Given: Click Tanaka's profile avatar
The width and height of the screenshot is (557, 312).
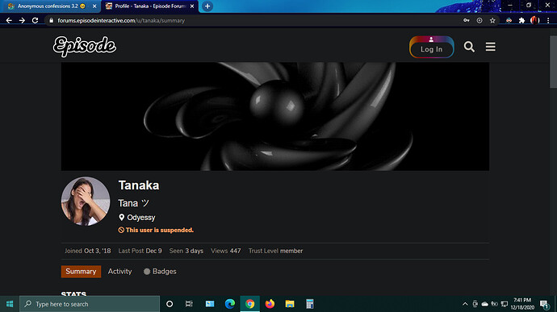Looking at the screenshot, I should pyautogui.click(x=86, y=202).
